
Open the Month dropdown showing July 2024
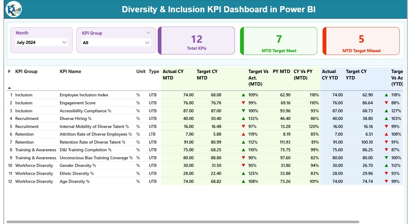[x=42, y=42]
